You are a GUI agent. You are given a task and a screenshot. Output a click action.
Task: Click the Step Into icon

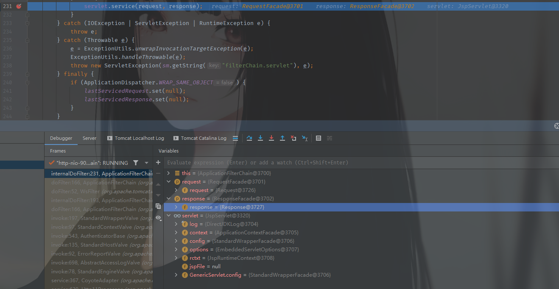click(x=260, y=138)
